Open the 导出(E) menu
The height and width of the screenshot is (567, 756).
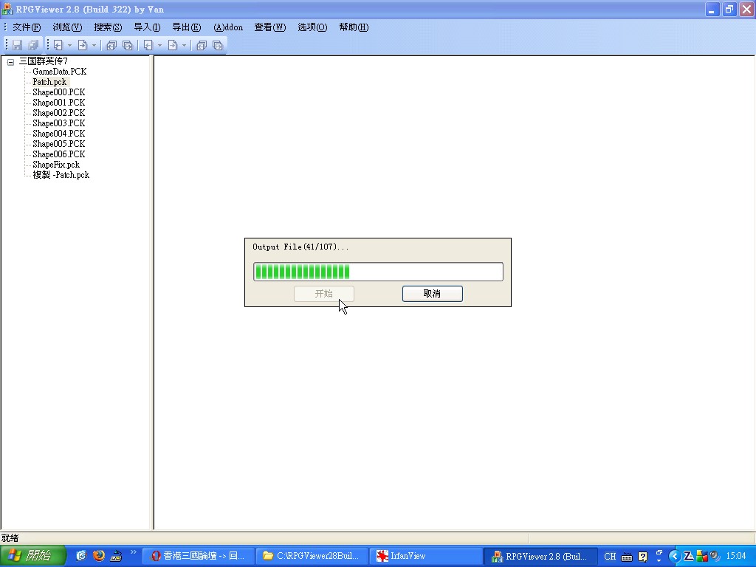pos(187,27)
